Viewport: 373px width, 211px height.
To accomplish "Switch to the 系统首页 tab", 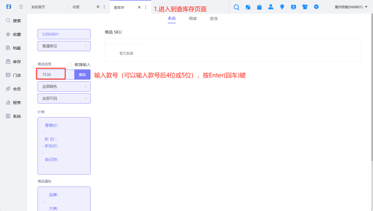I will 38,7.
